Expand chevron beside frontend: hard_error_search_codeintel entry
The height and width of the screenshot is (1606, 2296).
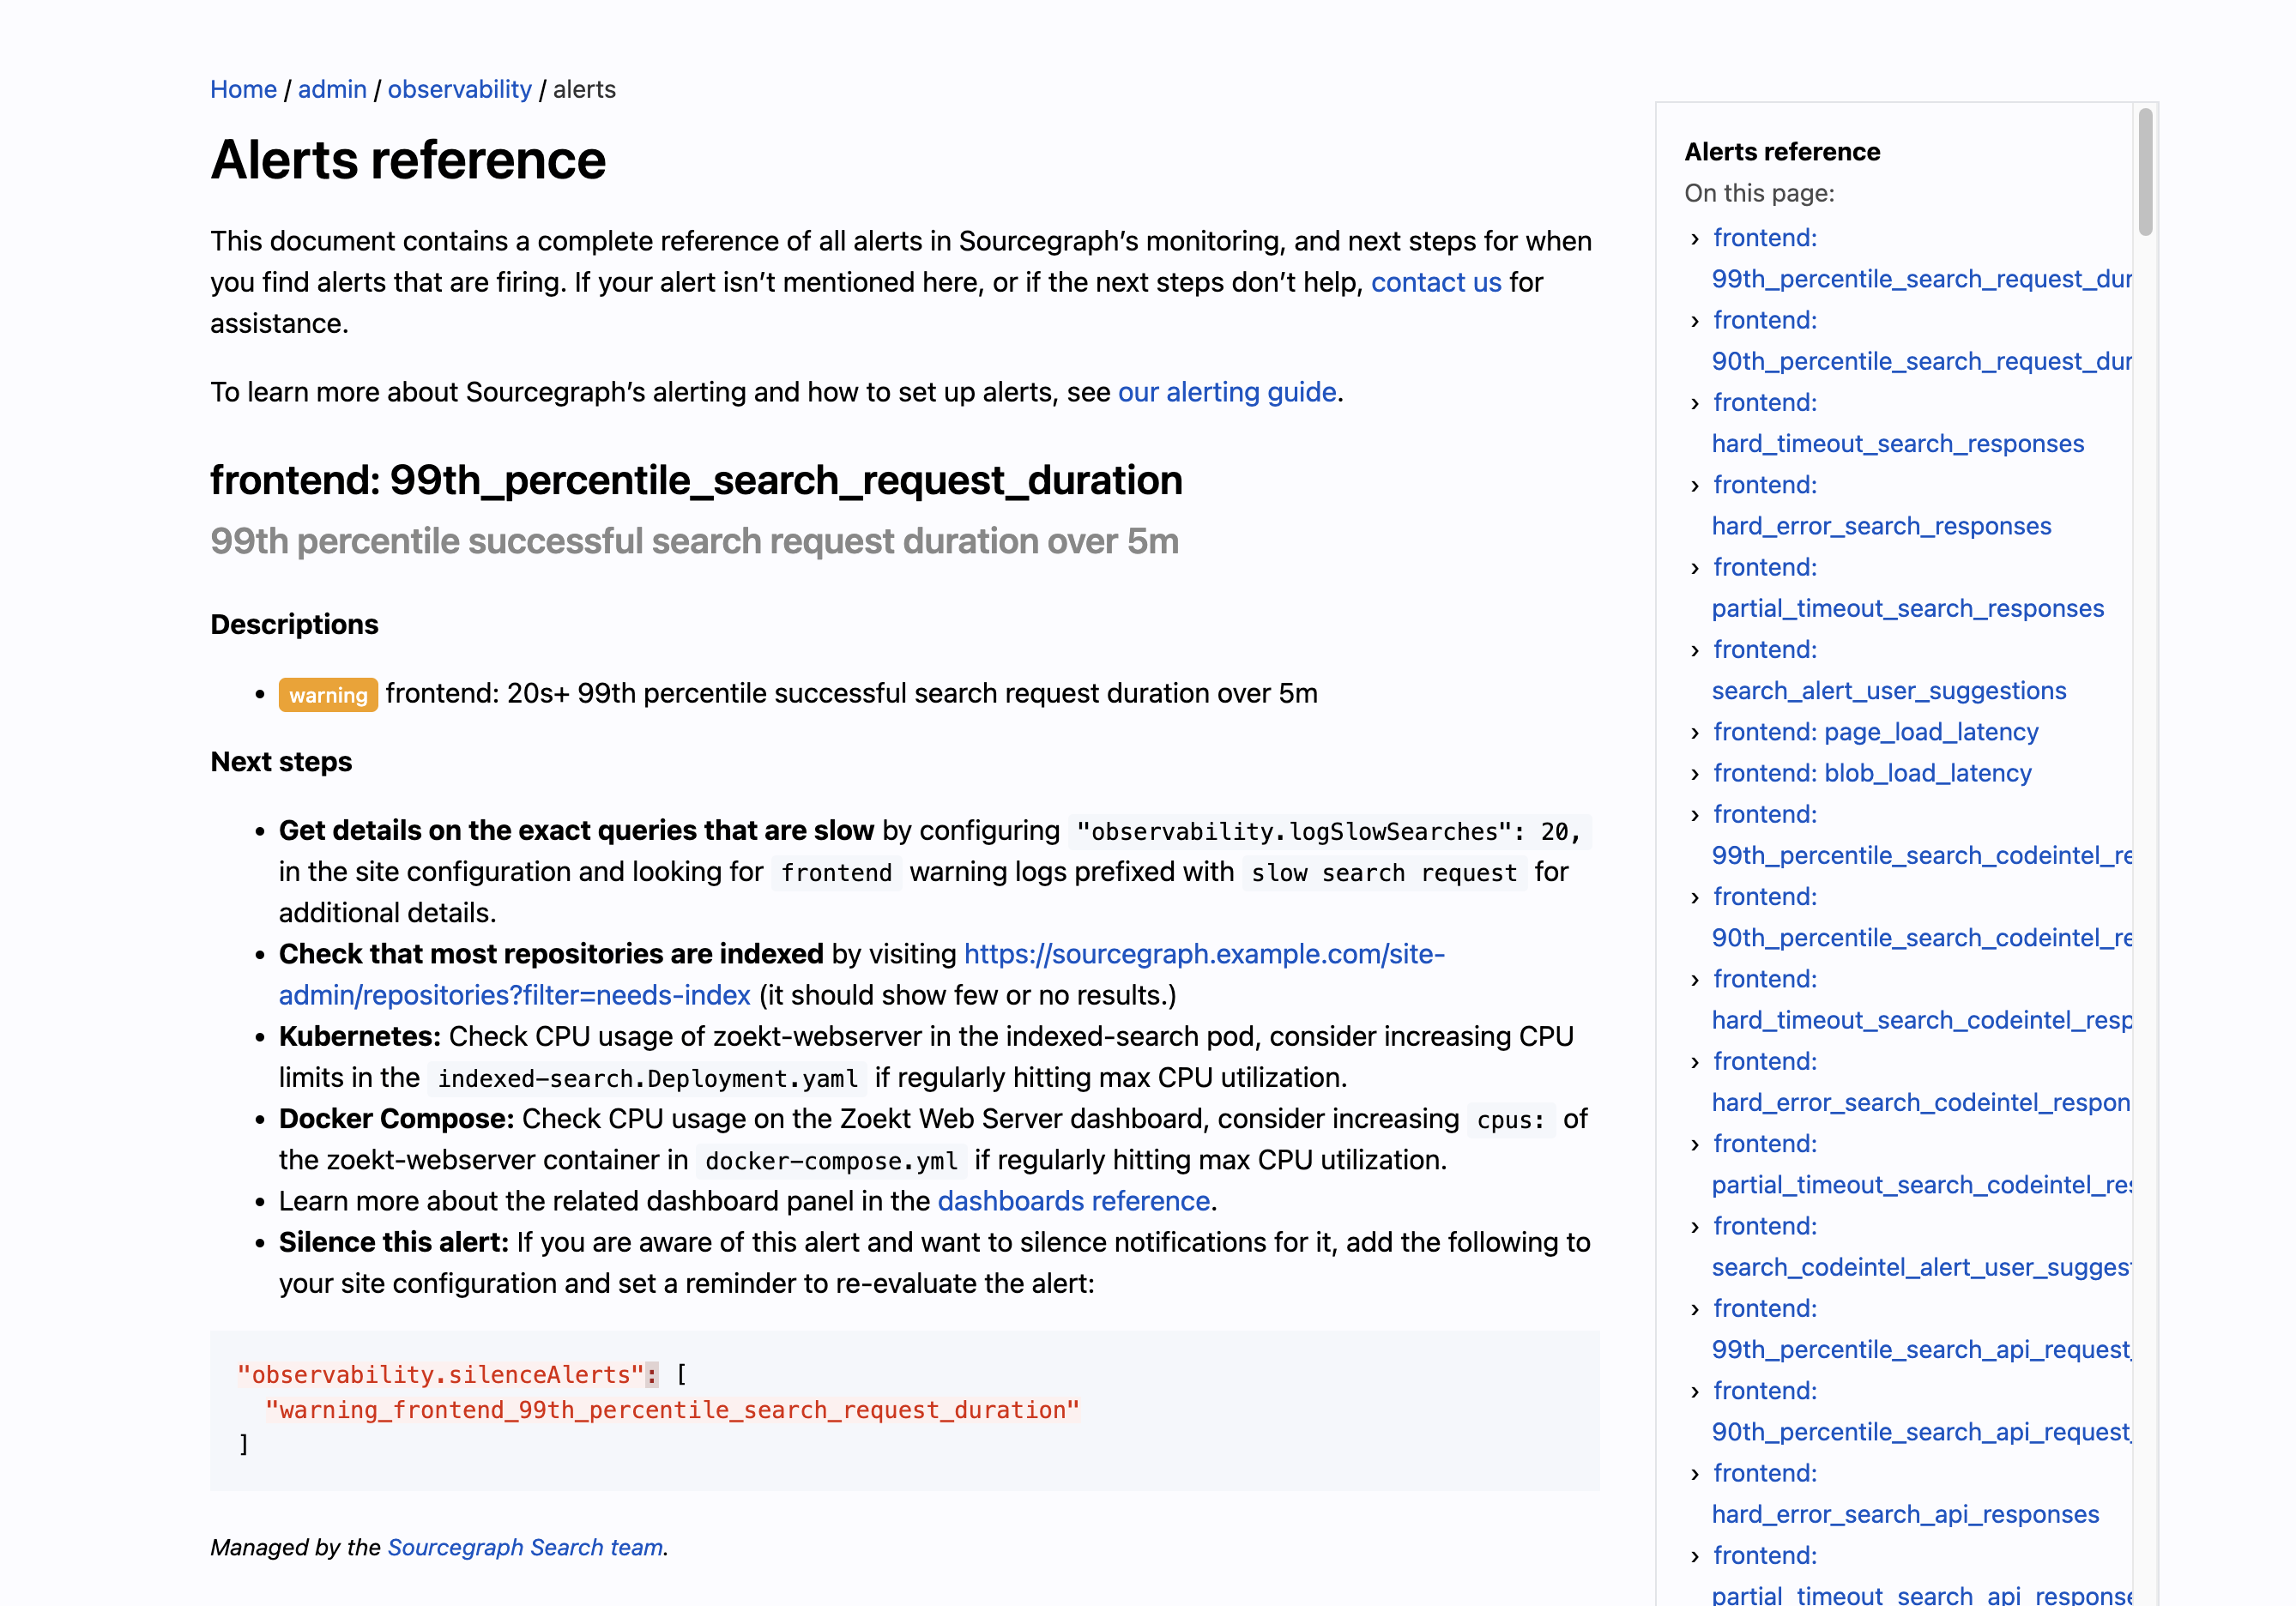click(1694, 1062)
